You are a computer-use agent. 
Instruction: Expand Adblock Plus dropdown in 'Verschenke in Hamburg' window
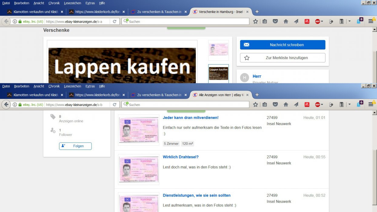[322, 22]
